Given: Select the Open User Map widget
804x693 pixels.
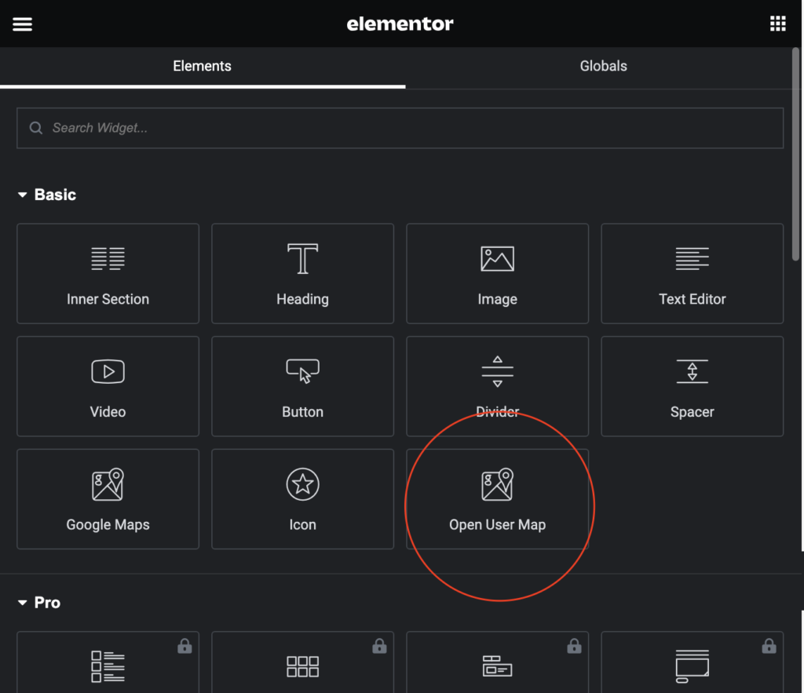Looking at the screenshot, I should [x=497, y=498].
